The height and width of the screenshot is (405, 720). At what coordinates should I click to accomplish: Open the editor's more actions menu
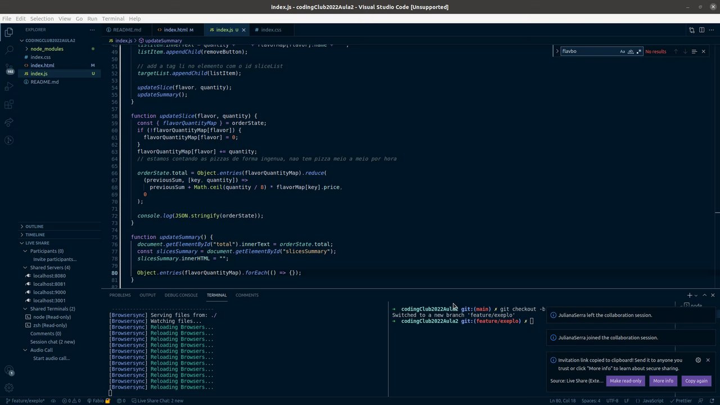pyautogui.click(x=710, y=30)
